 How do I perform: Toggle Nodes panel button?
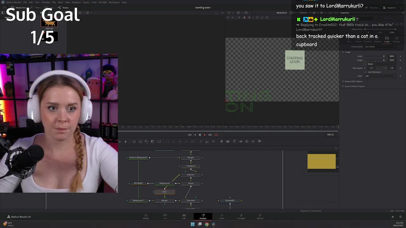click(x=63, y=8)
